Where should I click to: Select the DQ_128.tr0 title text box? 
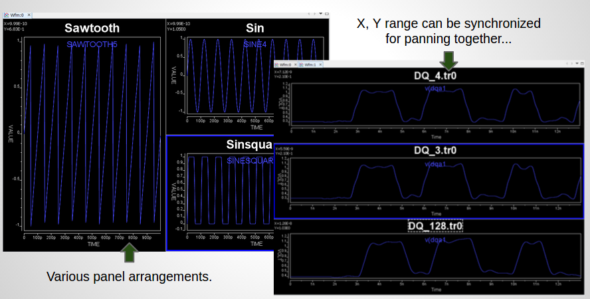coord(435,227)
